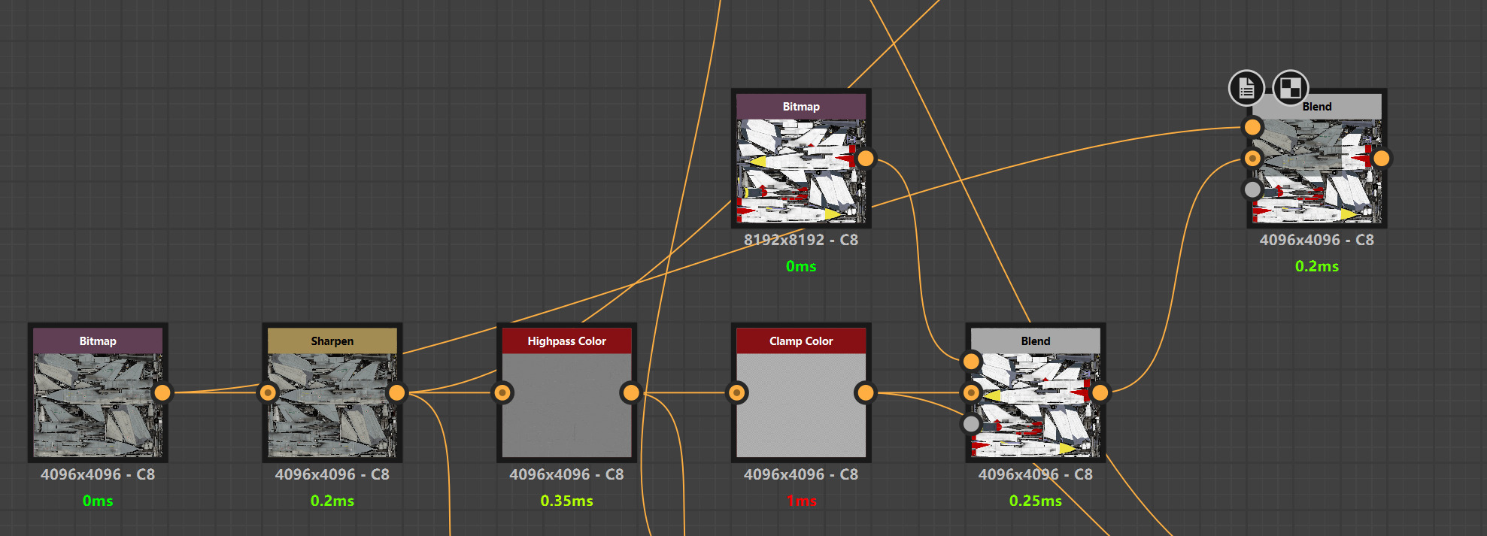Select the top input port of the lower Blend node
This screenshot has width=1487, height=536.
(x=971, y=362)
